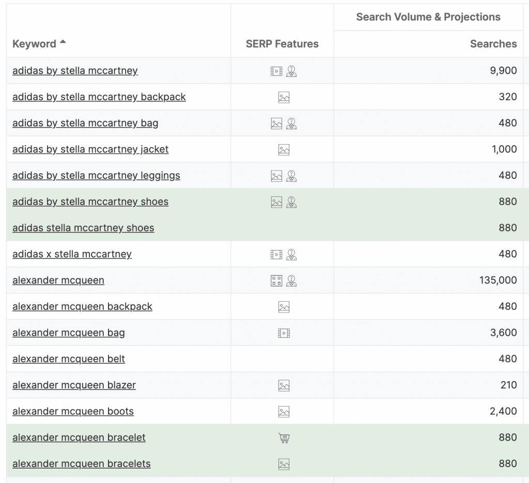This screenshot has height=483, width=529.
Task: Open keyword adidas by stella mccartney shoes
Action: point(90,201)
